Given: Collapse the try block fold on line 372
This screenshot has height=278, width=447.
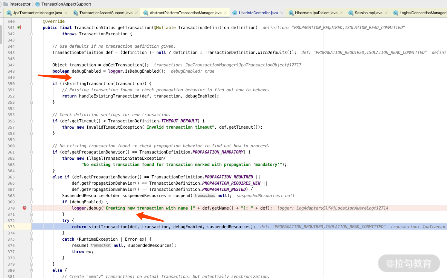Looking at the screenshot, I should pos(31,221).
